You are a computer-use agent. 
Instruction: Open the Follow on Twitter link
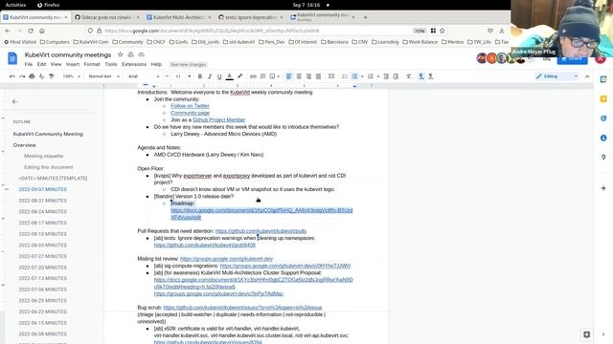click(190, 106)
